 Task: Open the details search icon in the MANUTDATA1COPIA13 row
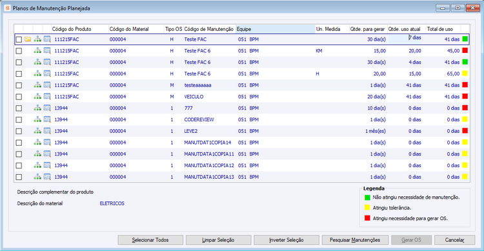pos(47,177)
